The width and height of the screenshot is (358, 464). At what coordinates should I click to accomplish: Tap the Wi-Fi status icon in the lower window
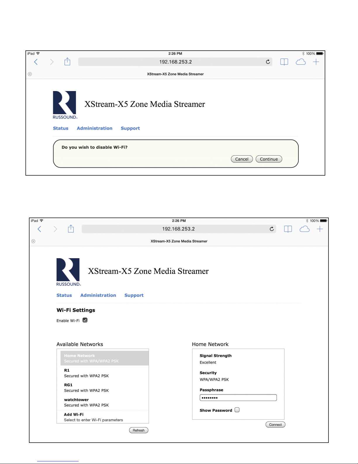41,220
